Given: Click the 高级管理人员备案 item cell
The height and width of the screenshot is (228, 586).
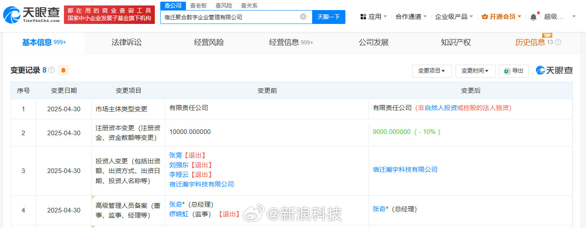Looking at the screenshot, I should (x=128, y=210).
